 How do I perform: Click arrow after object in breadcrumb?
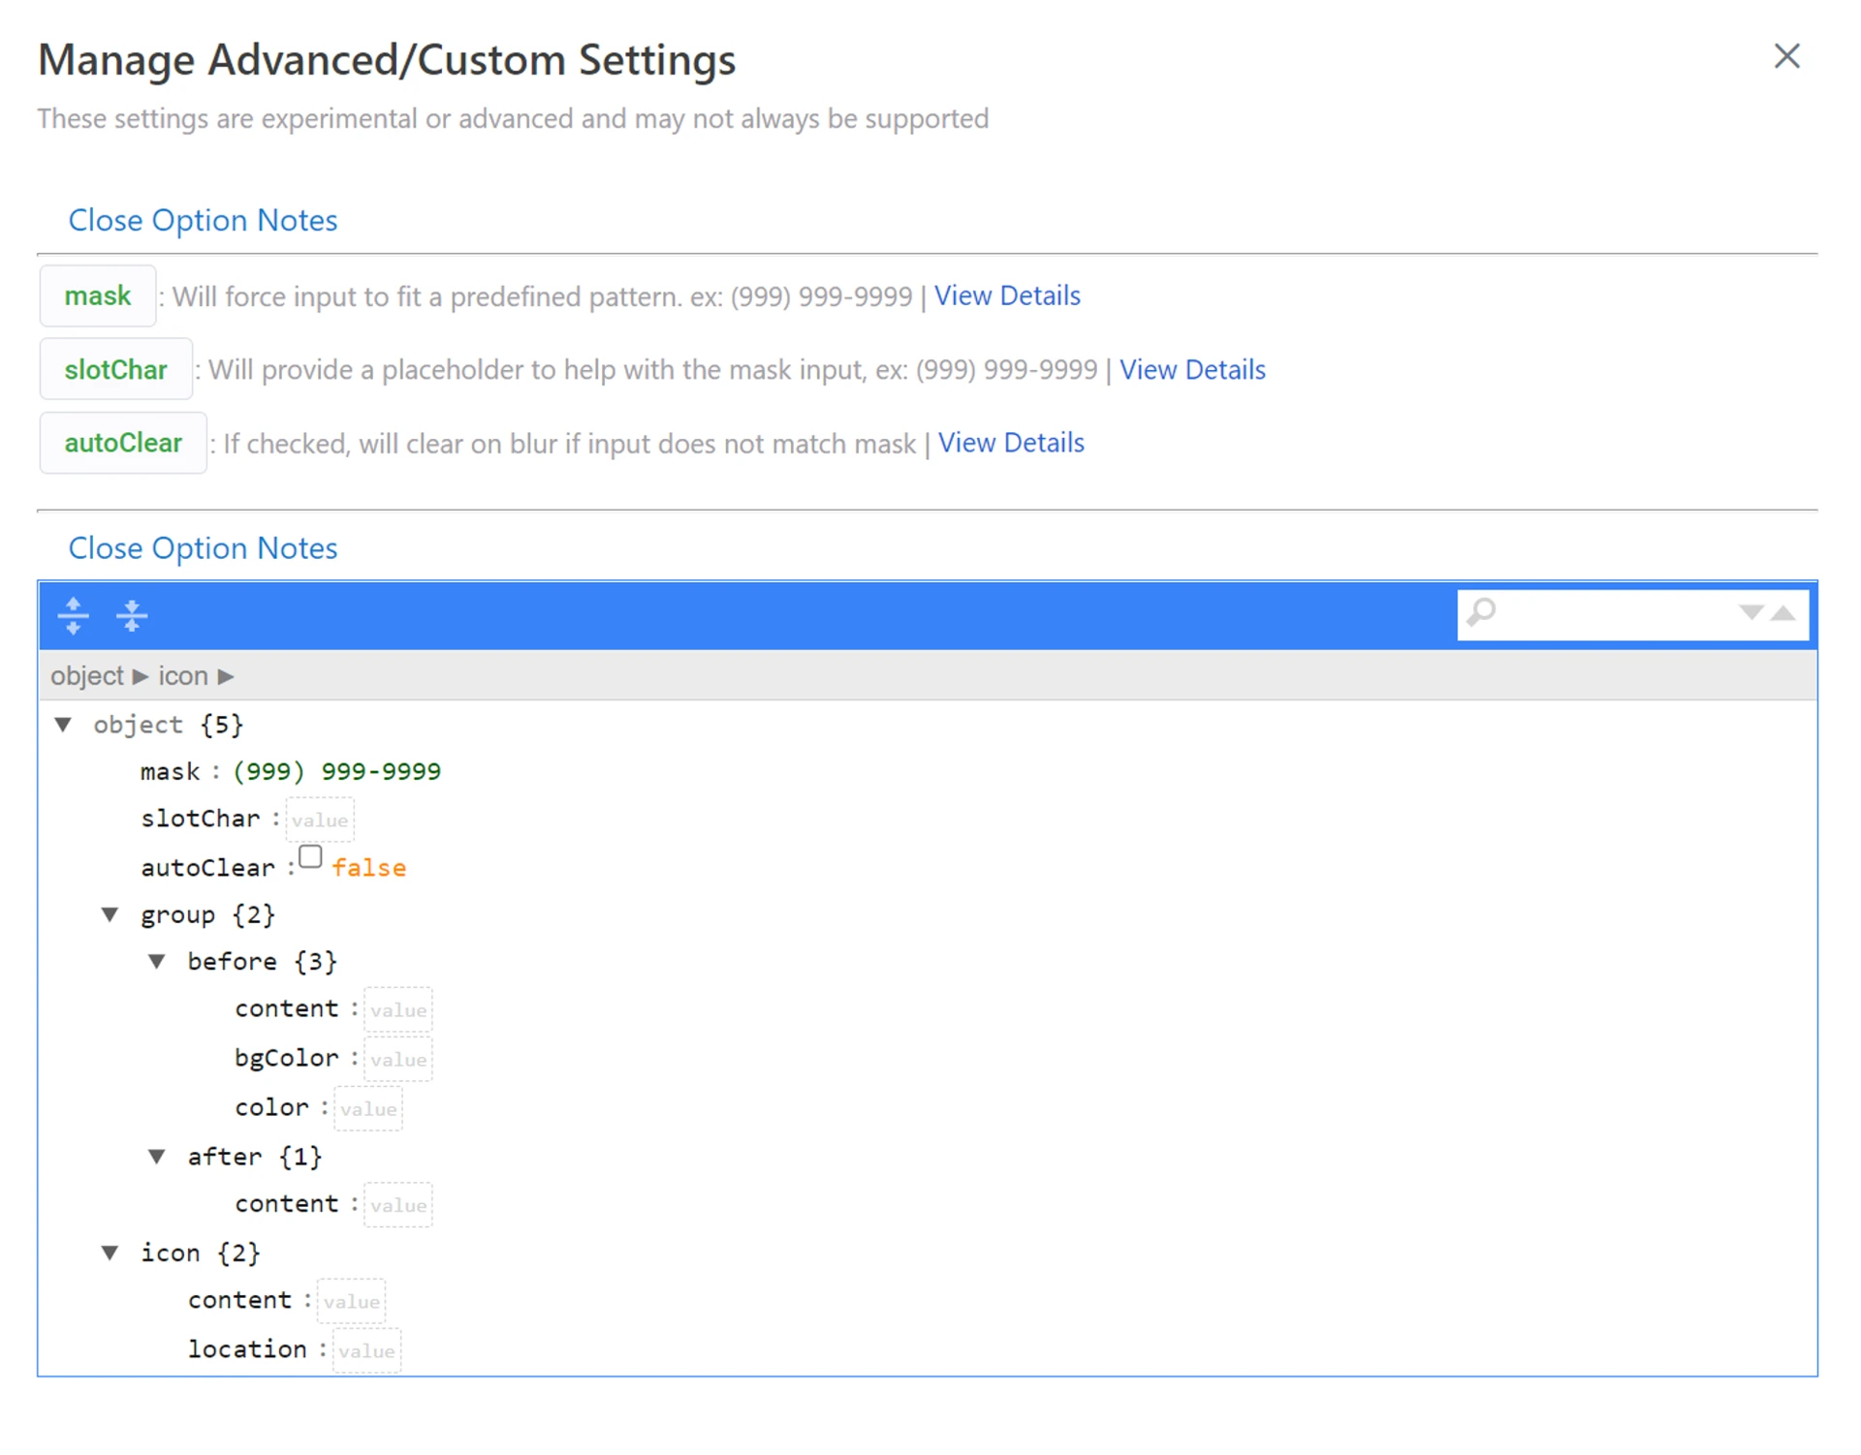click(x=141, y=676)
